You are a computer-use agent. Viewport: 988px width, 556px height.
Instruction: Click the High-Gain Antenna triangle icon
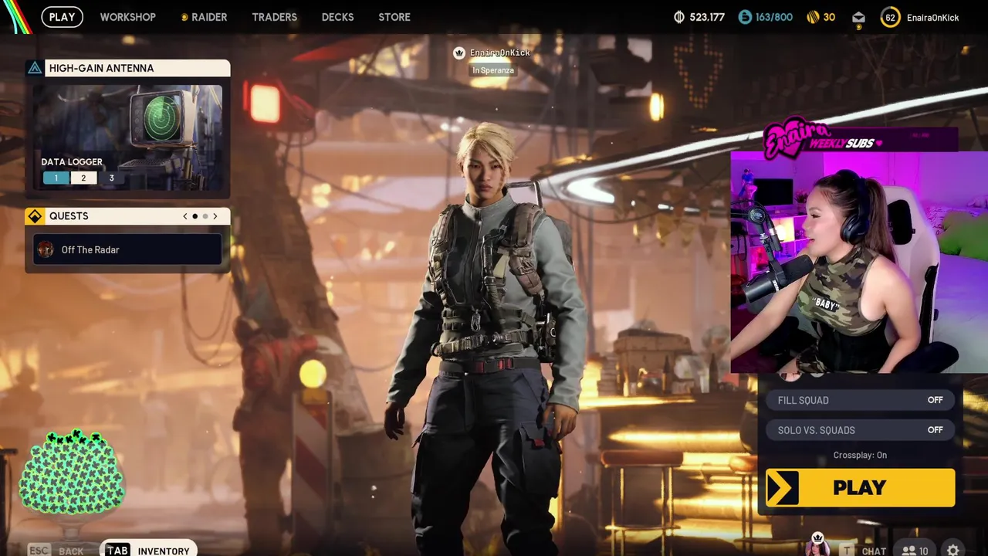click(35, 68)
